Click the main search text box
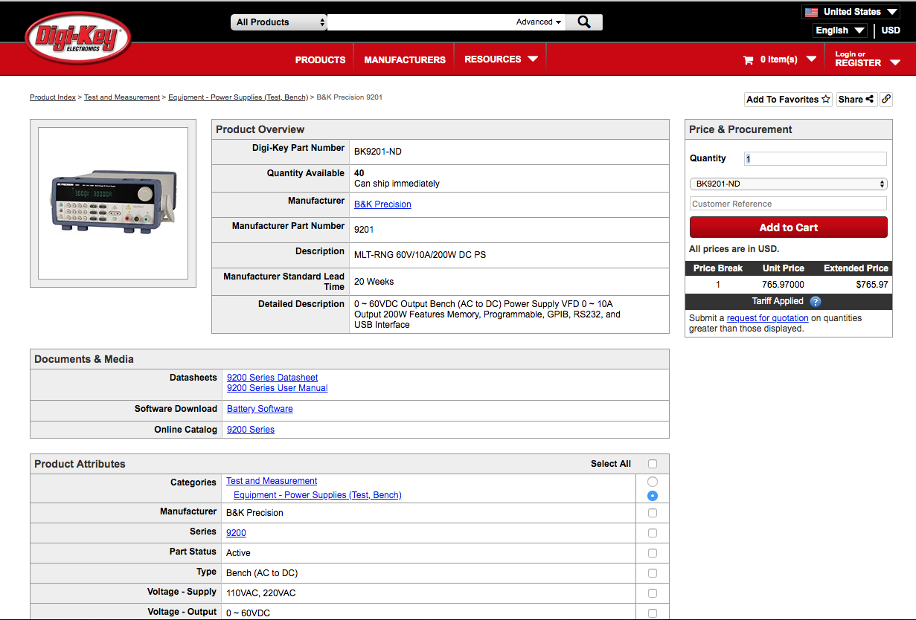Viewport: 916px width, 620px height. 420,22
